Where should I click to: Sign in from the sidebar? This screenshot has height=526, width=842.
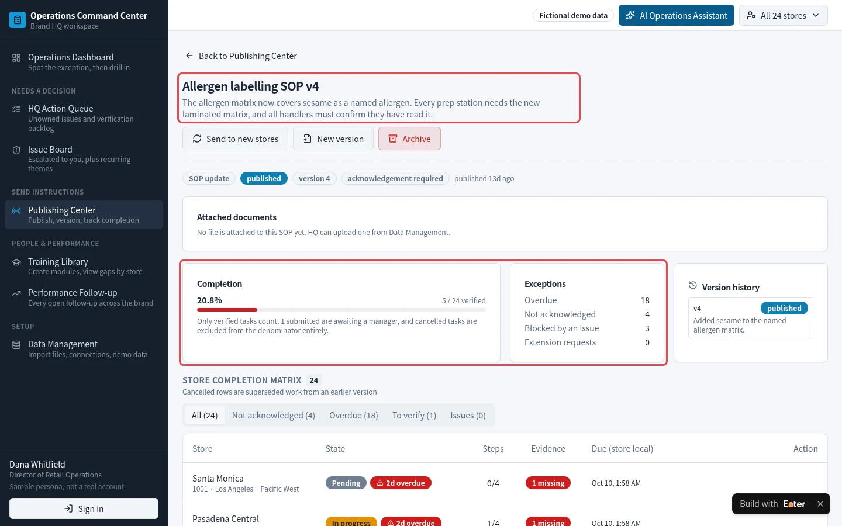point(84,508)
